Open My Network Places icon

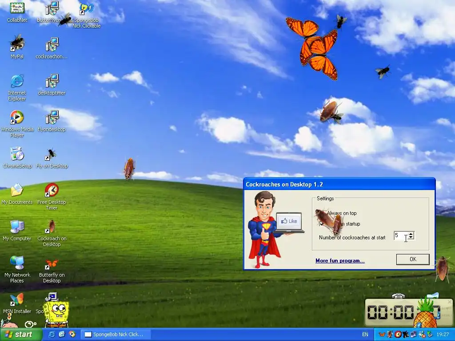(x=17, y=270)
